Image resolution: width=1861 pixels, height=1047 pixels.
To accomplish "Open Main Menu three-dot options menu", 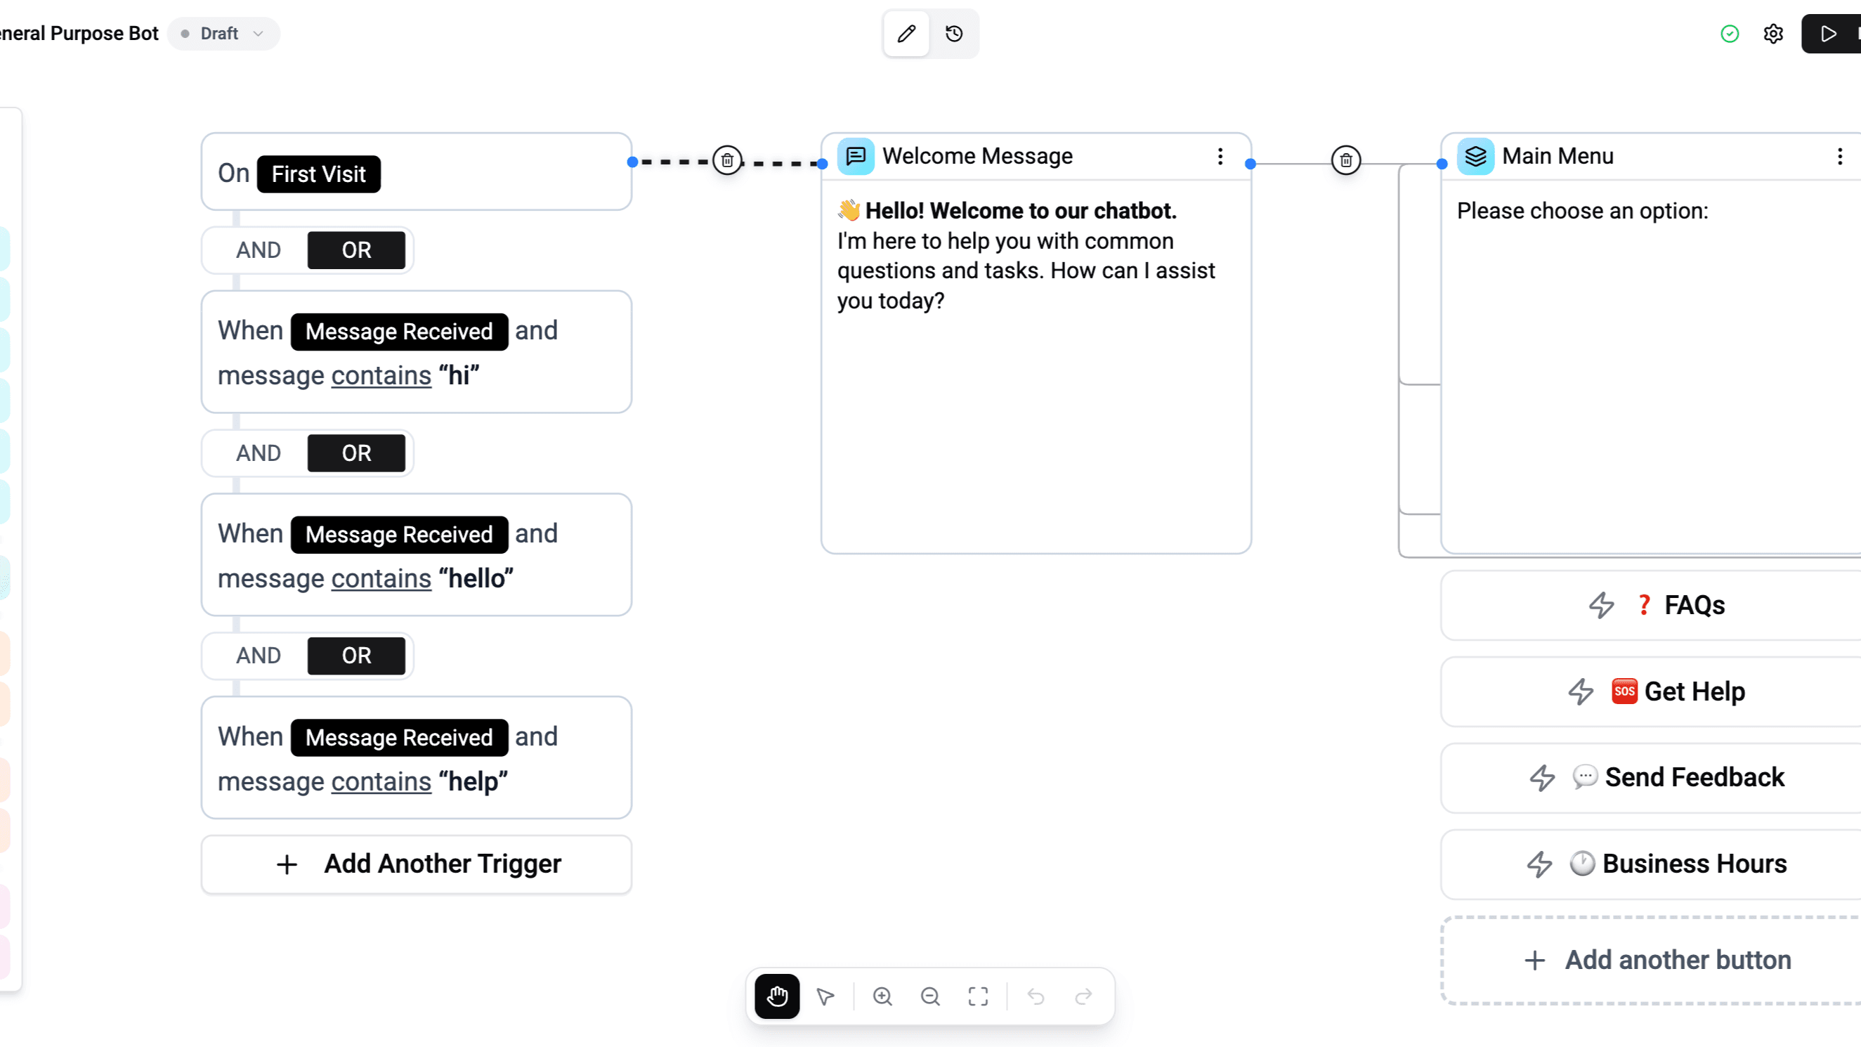I will [1839, 156].
